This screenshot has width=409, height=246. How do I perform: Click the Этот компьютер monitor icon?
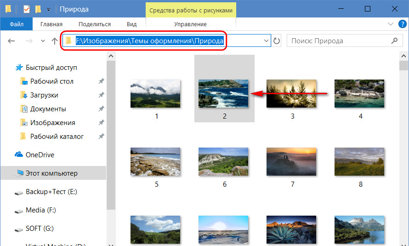point(19,173)
